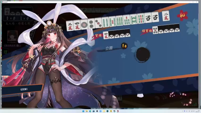Click the 寶牌 label
Image resolution: width=201 pixels, height=113 pixels.
(x=98, y=36)
